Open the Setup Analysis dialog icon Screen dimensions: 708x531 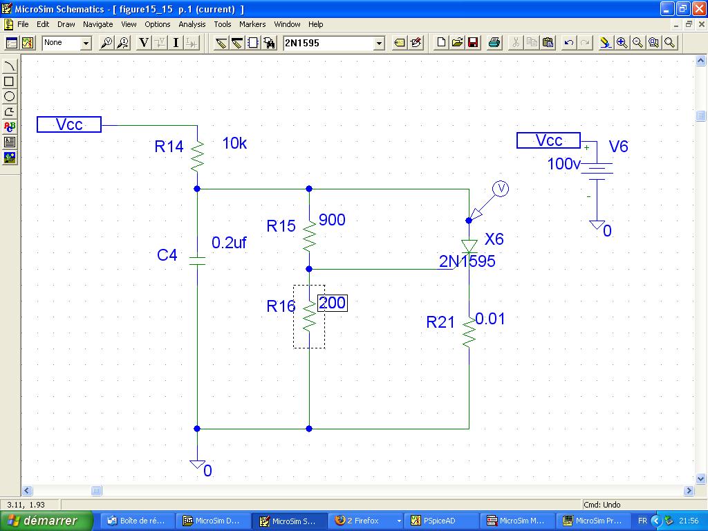[12, 43]
